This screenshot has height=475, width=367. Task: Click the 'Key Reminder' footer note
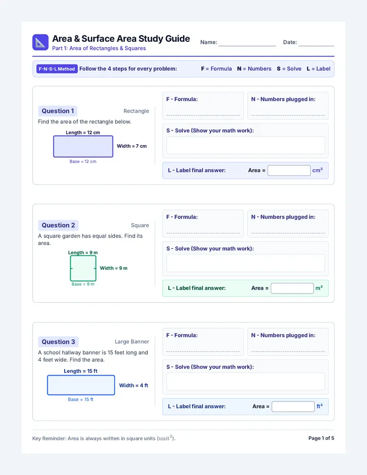click(x=104, y=438)
